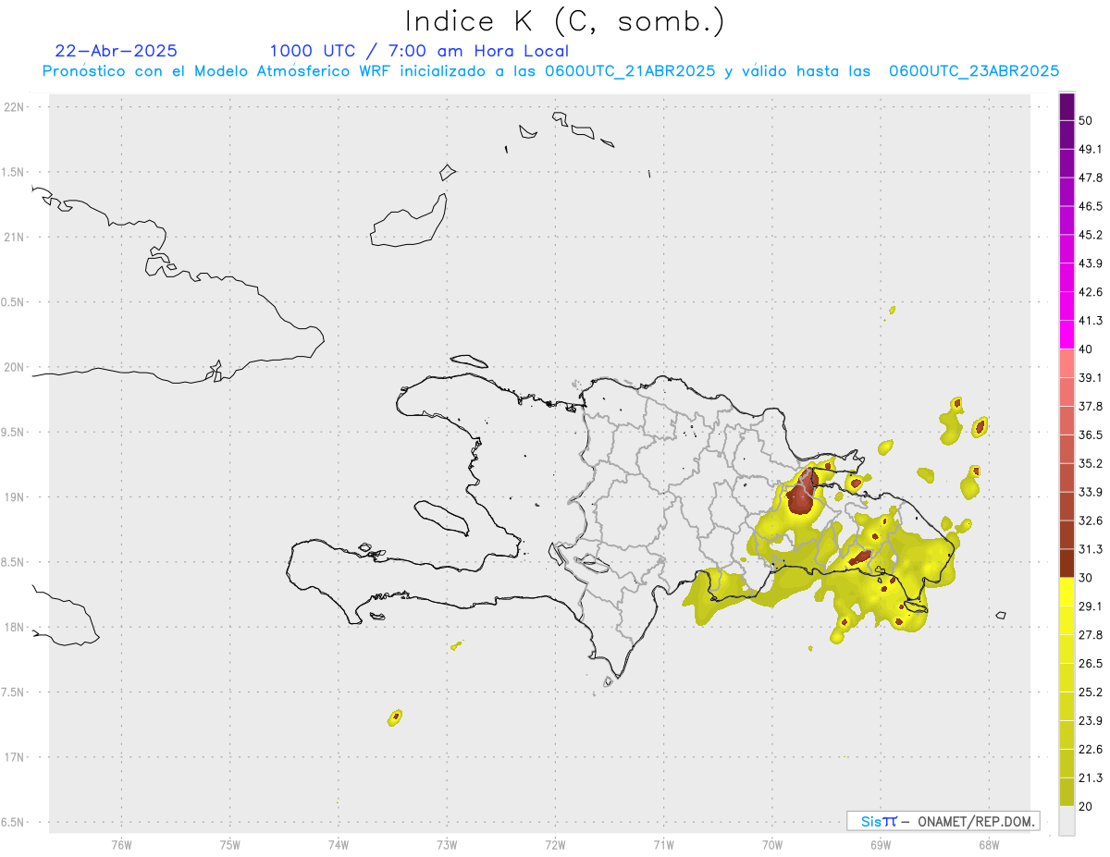Click the 21N latitude label
Screen dimensions: 1110x857
click(x=16, y=237)
